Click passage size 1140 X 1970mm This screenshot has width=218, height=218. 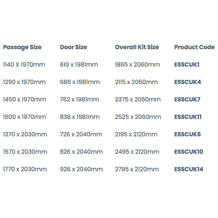[x=24, y=65]
